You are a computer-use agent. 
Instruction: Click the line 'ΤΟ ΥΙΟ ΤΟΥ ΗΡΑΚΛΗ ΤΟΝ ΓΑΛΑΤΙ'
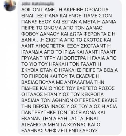point(61,64)
